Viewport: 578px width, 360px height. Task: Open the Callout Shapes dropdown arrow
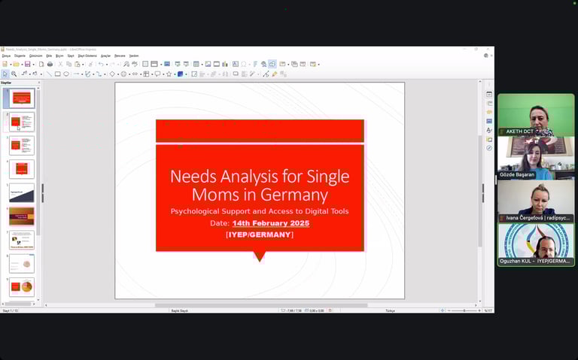(x=163, y=74)
